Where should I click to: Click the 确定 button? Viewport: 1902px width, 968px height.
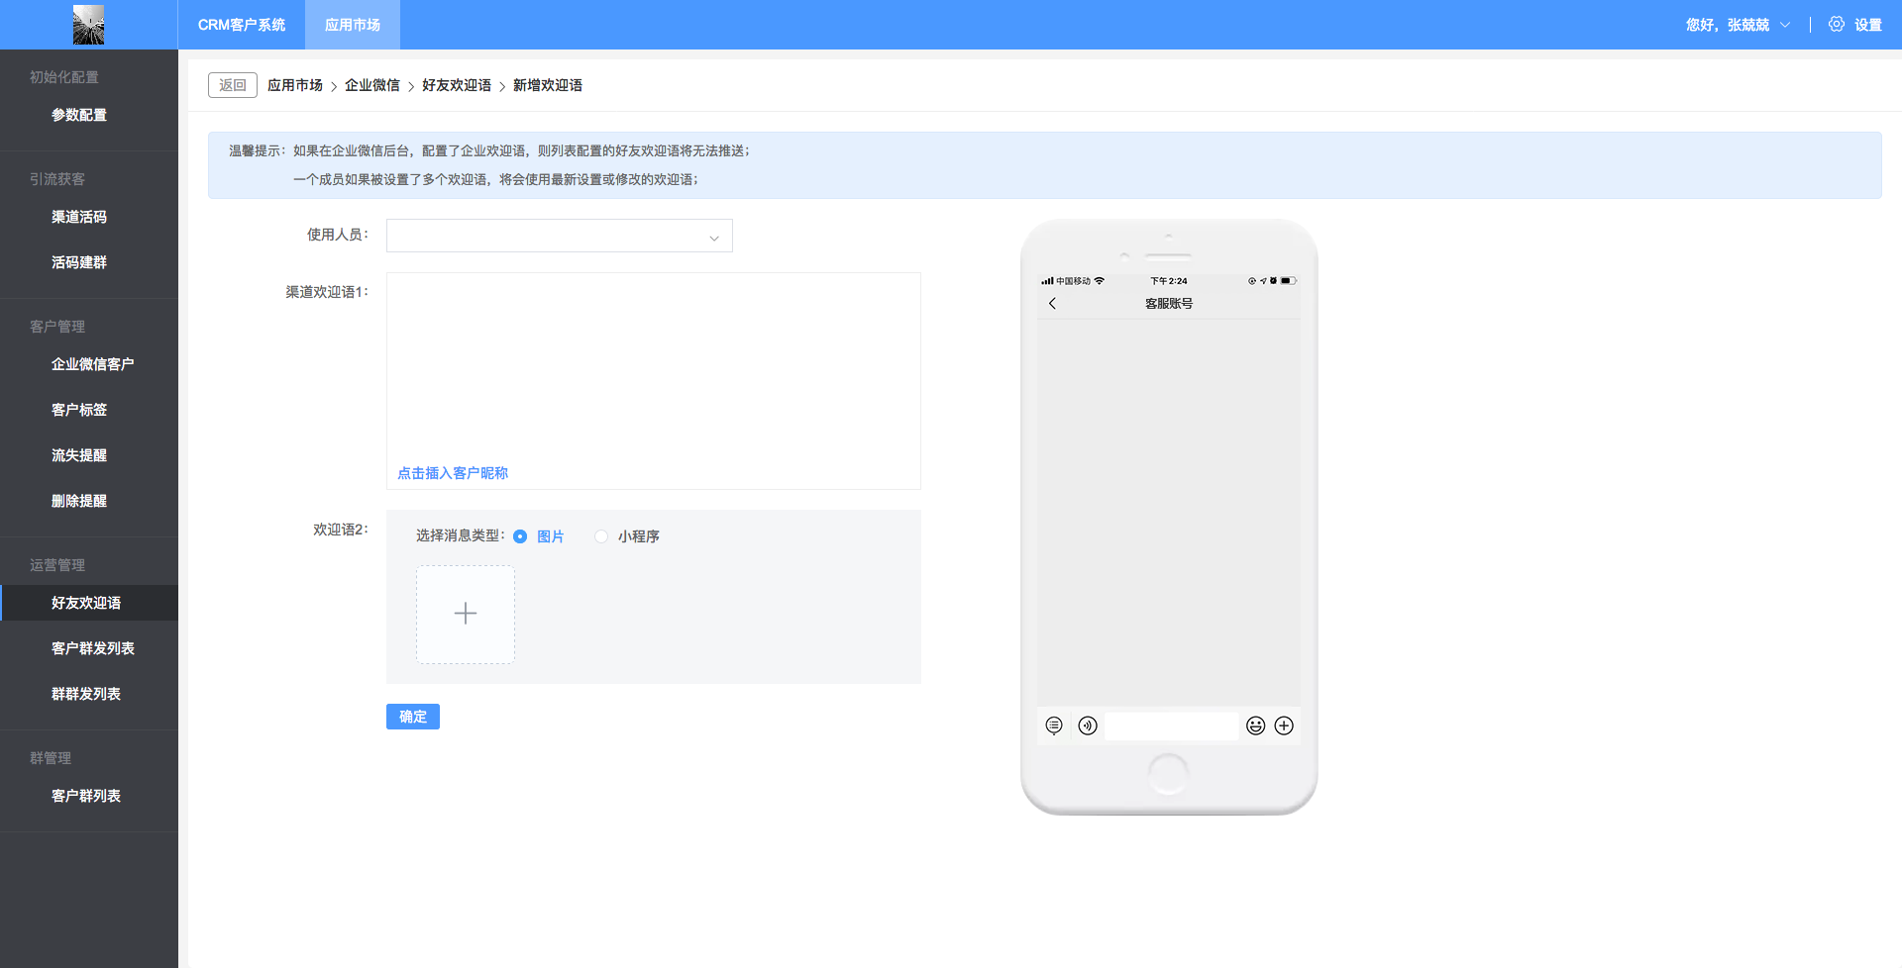click(413, 717)
